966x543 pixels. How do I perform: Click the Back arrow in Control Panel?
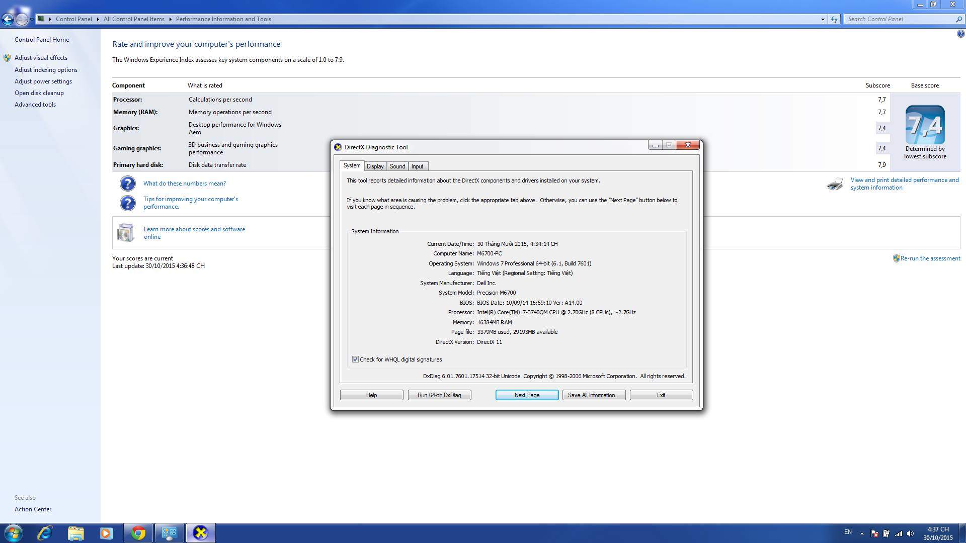8,19
